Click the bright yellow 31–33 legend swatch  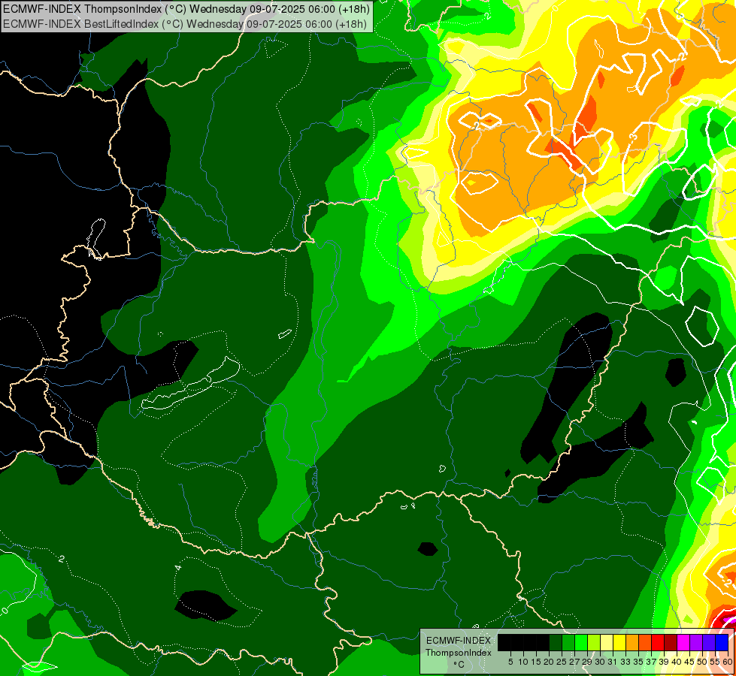click(x=619, y=643)
